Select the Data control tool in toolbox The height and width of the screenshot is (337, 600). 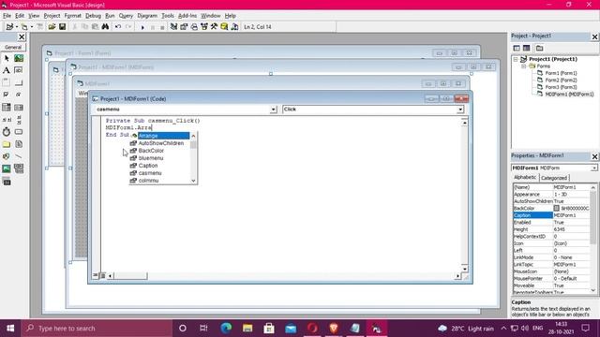[19, 168]
